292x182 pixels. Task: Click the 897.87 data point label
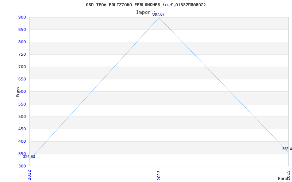[159, 14]
